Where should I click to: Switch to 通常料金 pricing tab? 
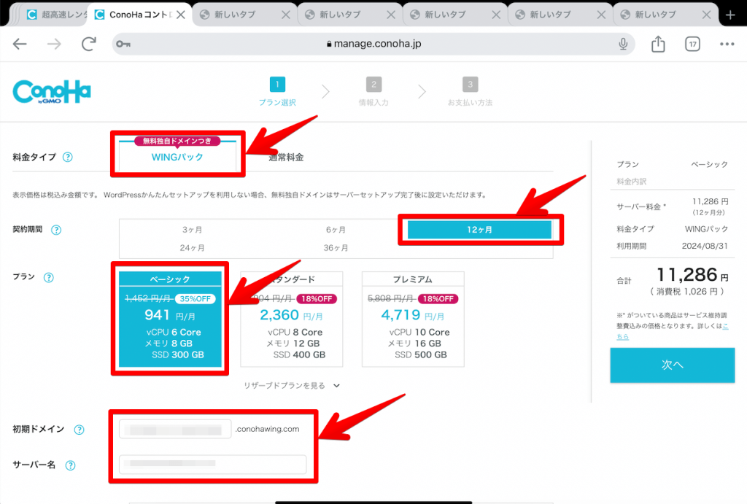pos(286,157)
